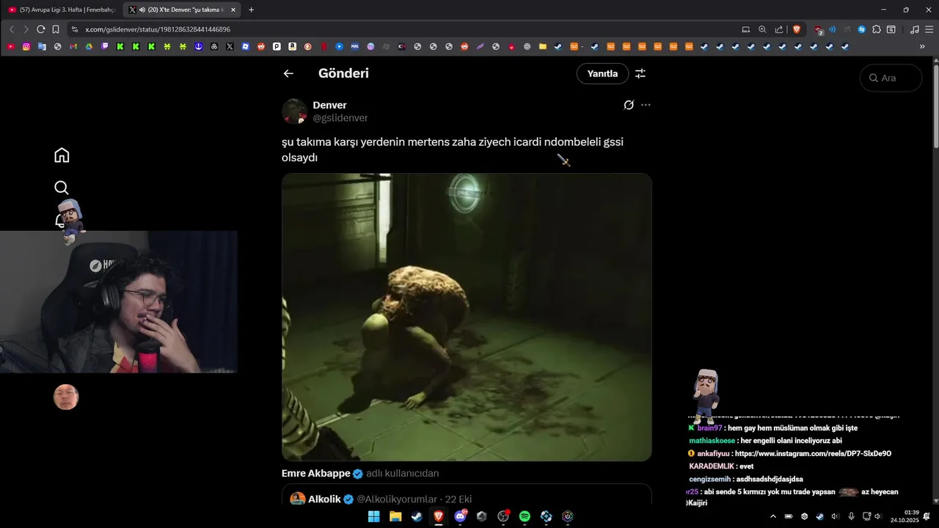Click the Ara search field on X
Screen dimensions: 939x528
click(x=891, y=78)
